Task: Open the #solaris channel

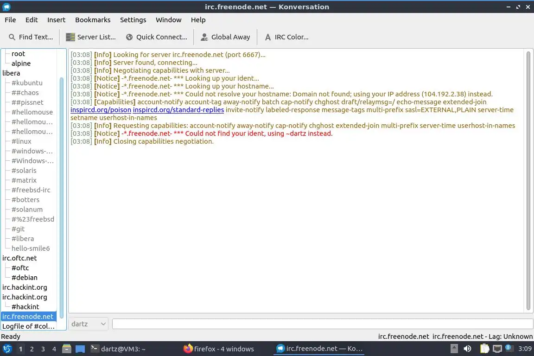Action: (24, 171)
